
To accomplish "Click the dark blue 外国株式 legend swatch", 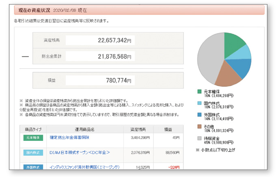I will tap(200, 115).
